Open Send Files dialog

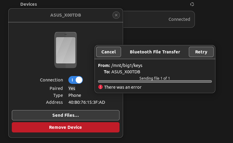tap(66, 115)
